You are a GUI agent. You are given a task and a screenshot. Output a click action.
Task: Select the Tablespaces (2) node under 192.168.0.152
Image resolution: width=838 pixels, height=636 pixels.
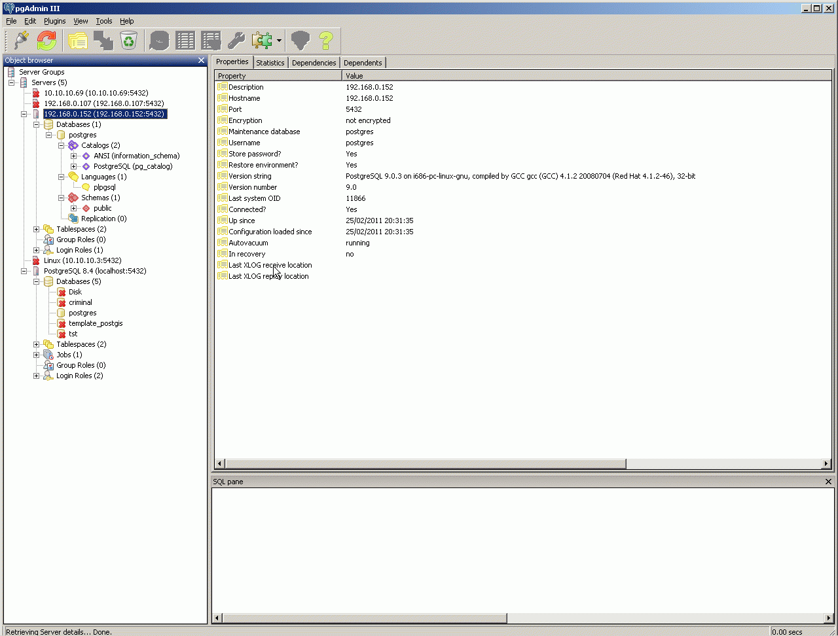[81, 229]
